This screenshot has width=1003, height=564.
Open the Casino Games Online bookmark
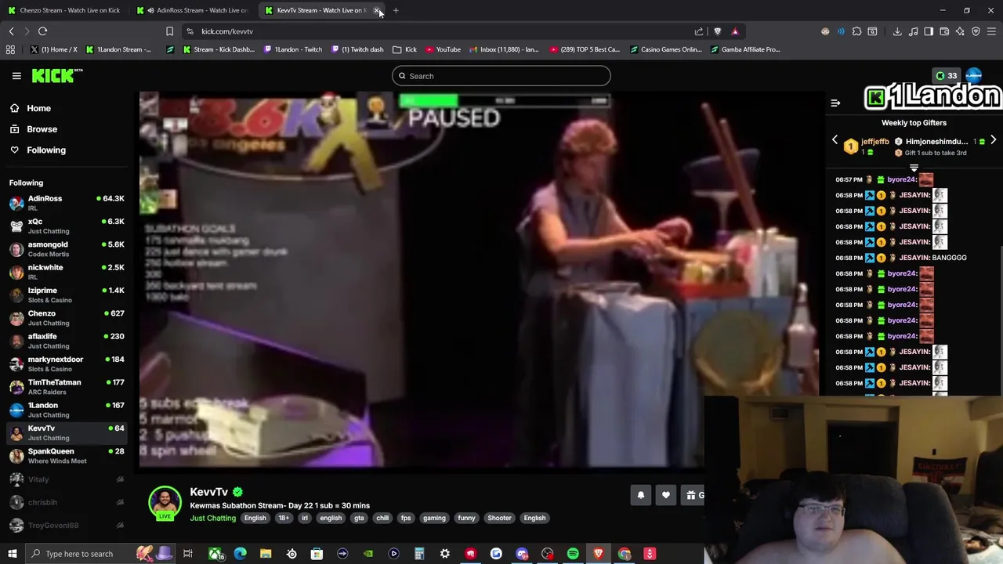pyautogui.click(x=666, y=49)
